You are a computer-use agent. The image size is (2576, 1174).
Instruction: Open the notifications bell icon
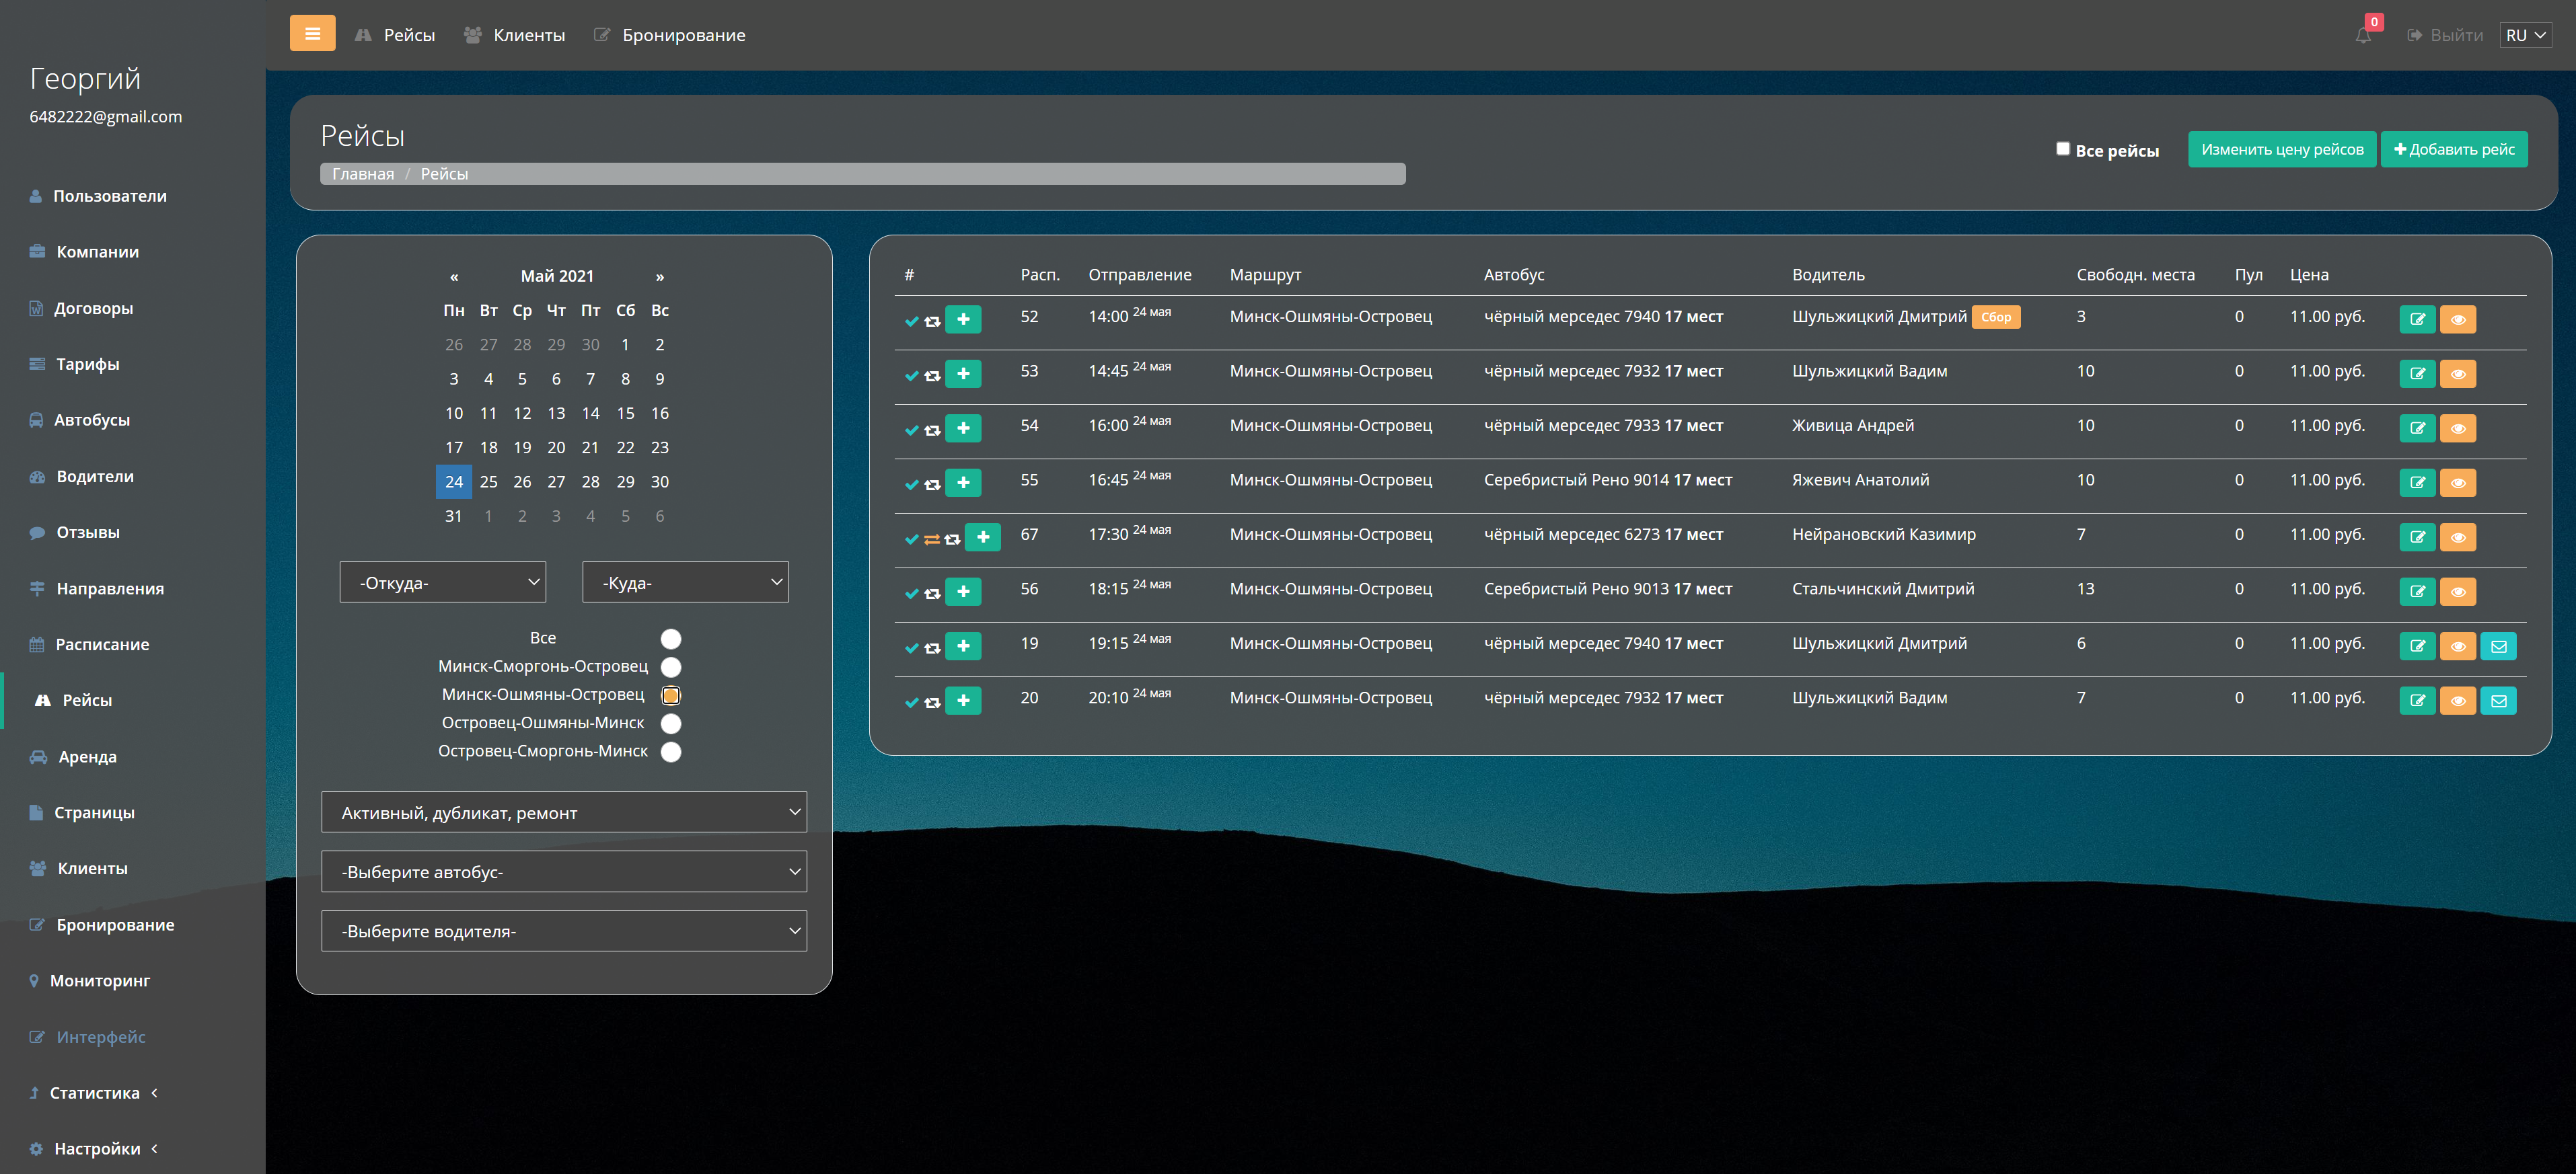point(2362,36)
